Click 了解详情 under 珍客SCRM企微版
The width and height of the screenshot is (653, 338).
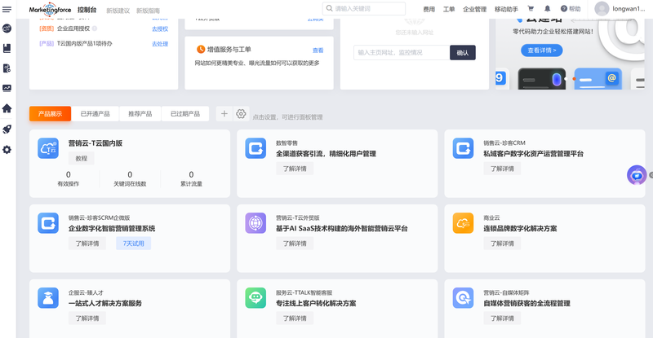[87, 244]
